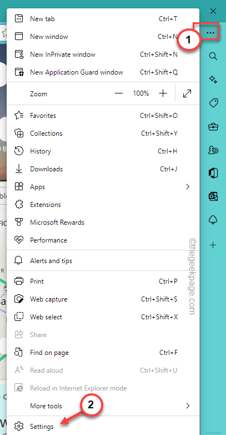Open the tree E-tree icon in sidebar

213,220
